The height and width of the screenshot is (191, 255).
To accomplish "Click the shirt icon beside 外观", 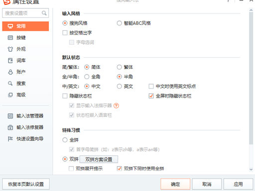I will [x=10, y=49].
